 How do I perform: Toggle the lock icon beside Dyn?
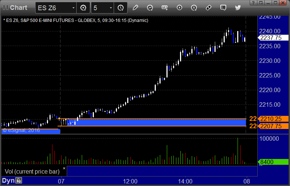tap(19, 181)
